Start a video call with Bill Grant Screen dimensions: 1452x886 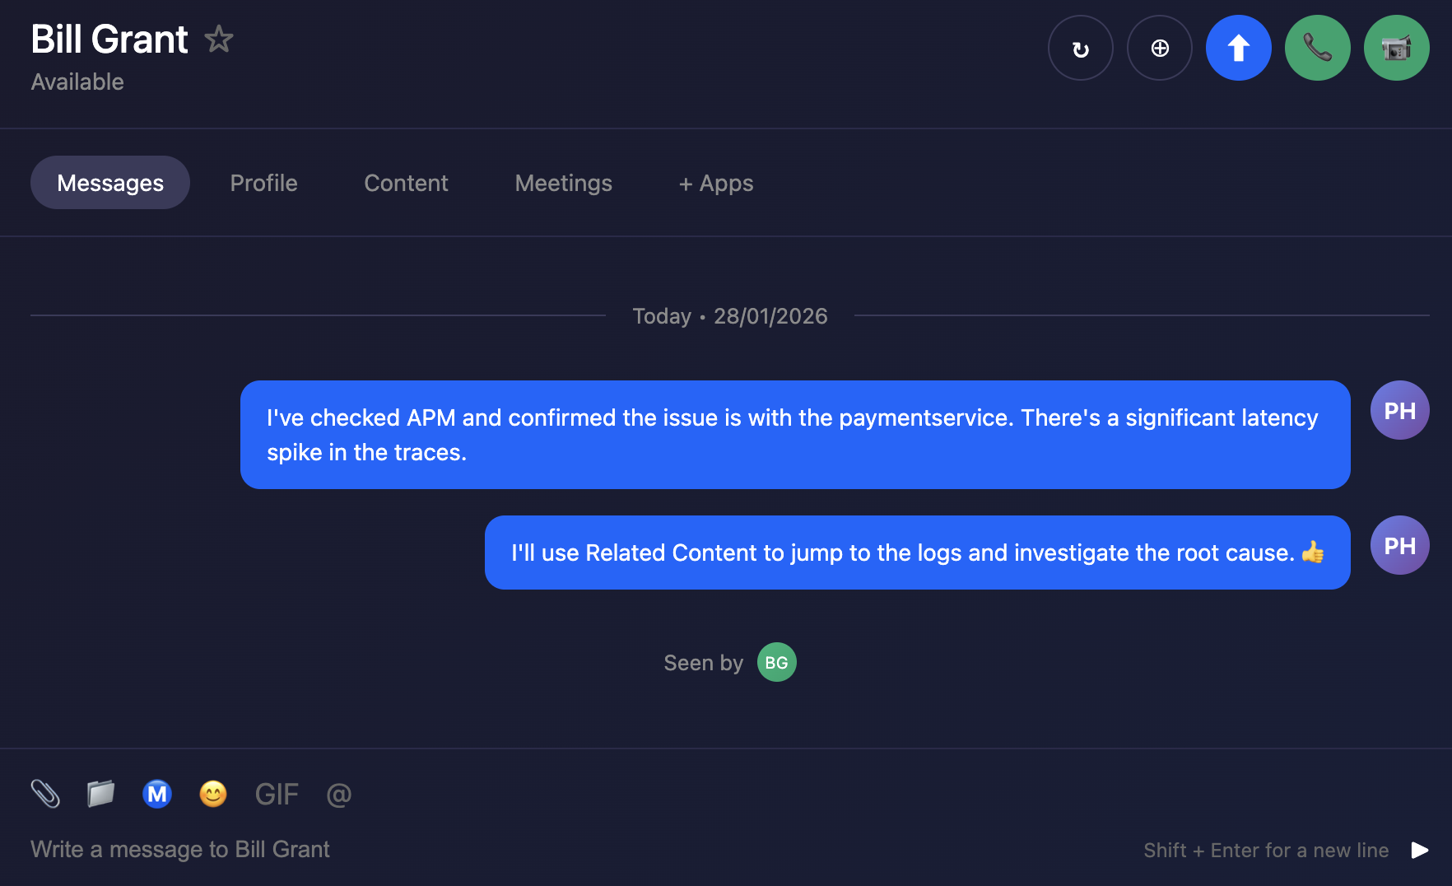tap(1396, 49)
